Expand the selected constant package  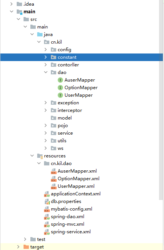pos(46,57)
